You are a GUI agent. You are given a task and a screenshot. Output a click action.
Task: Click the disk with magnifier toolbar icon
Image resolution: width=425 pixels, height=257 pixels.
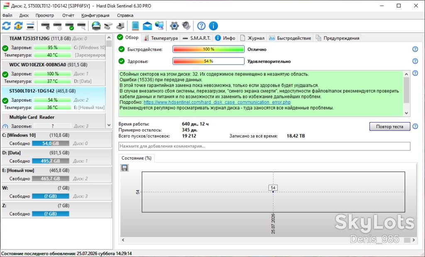[x=81, y=26]
